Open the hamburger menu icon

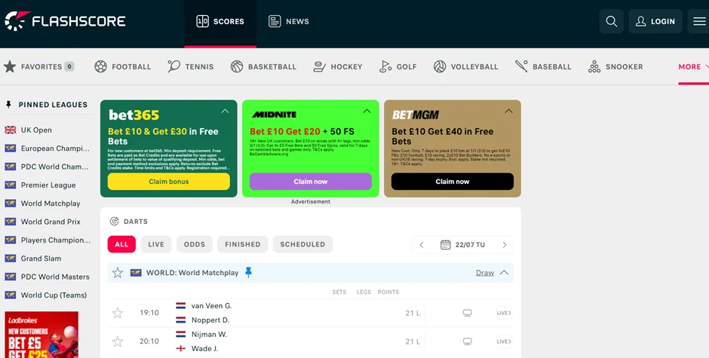coord(699,21)
